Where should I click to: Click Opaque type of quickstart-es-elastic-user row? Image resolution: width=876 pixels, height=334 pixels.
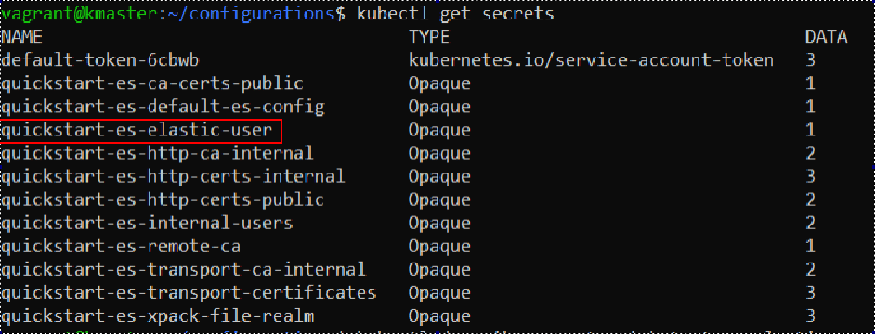tap(439, 131)
